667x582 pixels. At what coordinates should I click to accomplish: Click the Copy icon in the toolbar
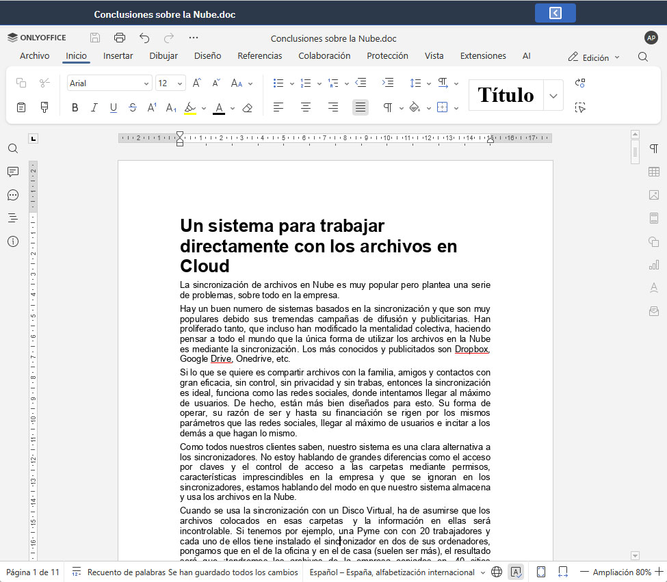point(21,83)
